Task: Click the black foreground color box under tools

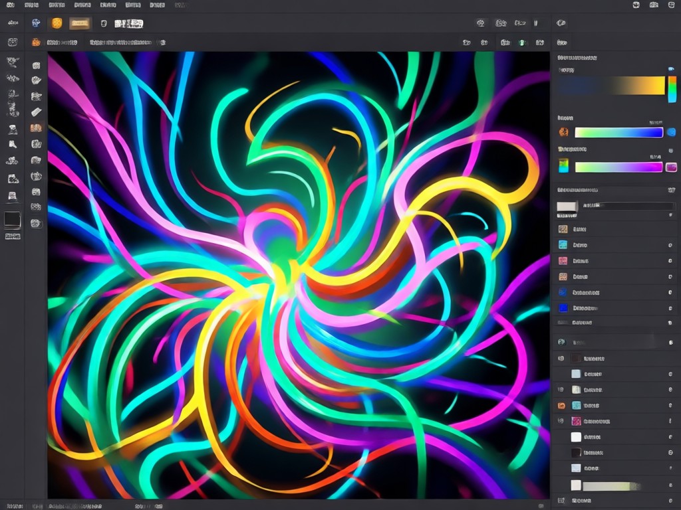Action: point(13,220)
